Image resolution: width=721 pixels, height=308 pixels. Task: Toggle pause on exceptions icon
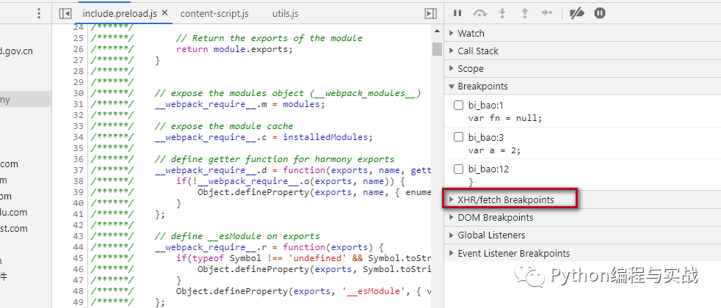tap(600, 13)
